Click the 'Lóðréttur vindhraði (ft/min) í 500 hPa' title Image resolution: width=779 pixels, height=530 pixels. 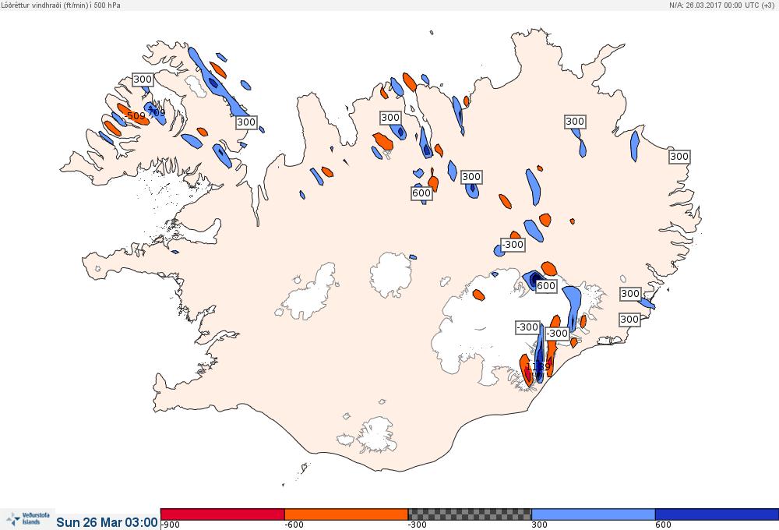[61, 5]
